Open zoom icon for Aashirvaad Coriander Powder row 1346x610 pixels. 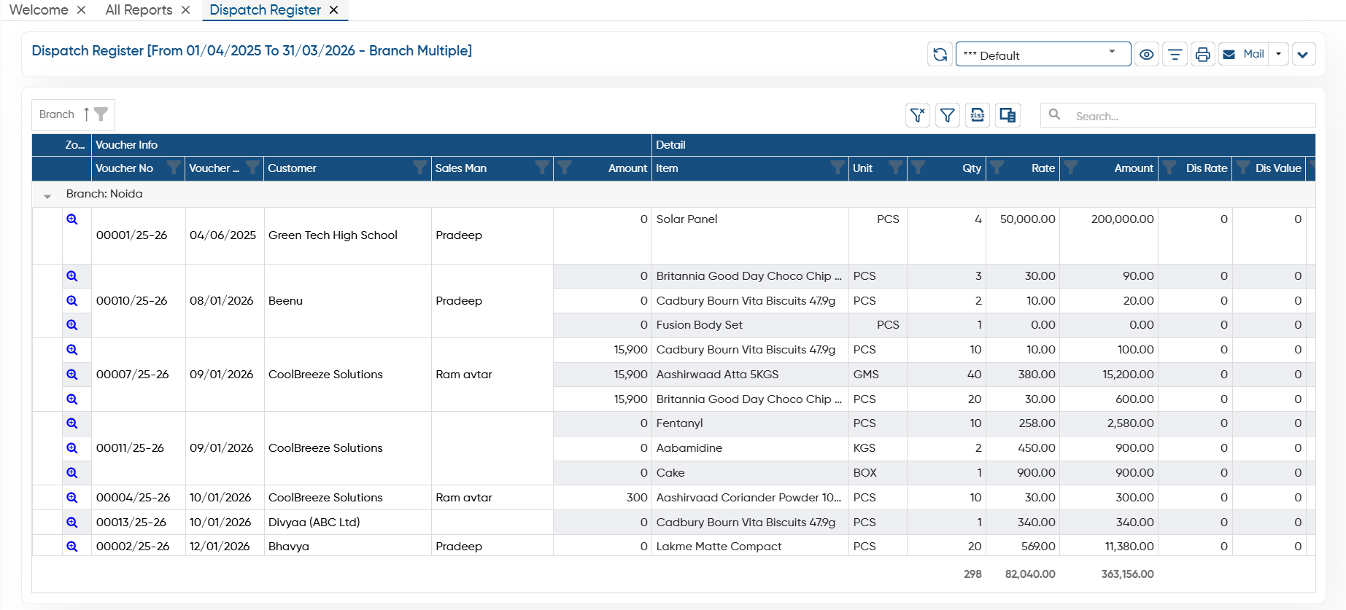pos(72,498)
